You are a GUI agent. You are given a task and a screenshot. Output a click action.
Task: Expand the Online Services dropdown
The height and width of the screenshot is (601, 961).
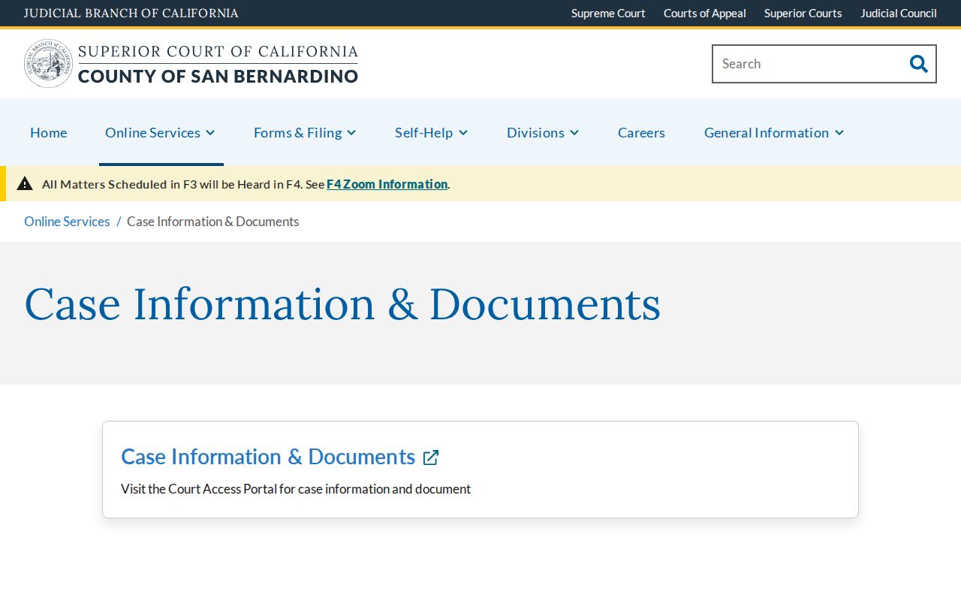click(161, 132)
